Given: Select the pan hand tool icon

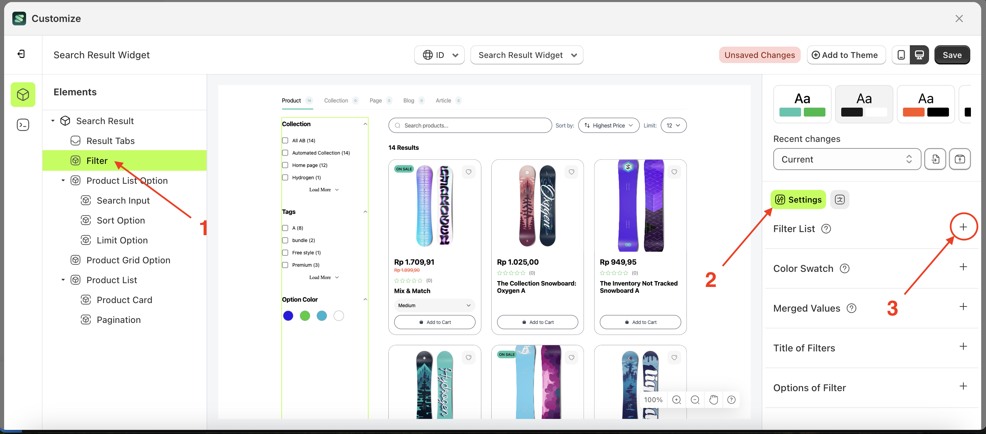Looking at the screenshot, I should tap(714, 400).
